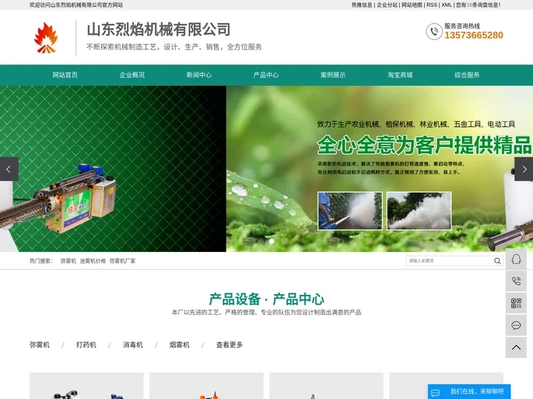Viewport: 533px width, 399px height.
Task: Select 消毒机 product category tab
Action: pyautogui.click(x=133, y=345)
